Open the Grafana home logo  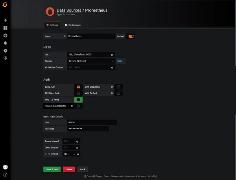point(5,5)
